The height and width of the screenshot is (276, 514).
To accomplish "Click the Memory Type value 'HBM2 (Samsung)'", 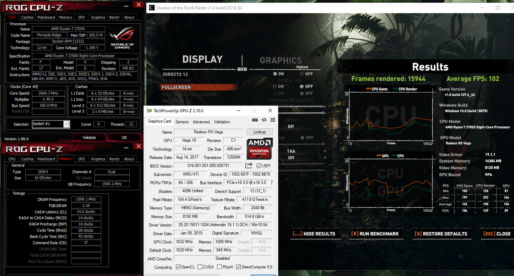I will pos(195,208).
